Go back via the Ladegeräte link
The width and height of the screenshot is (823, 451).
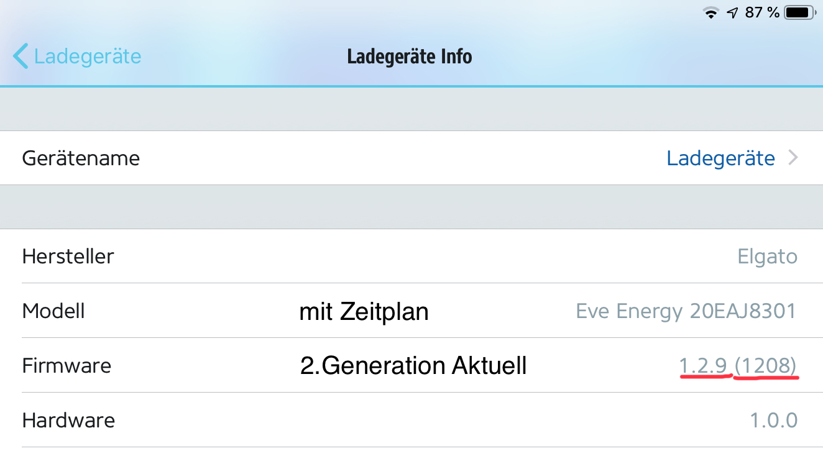pyautogui.click(x=88, y=57)
